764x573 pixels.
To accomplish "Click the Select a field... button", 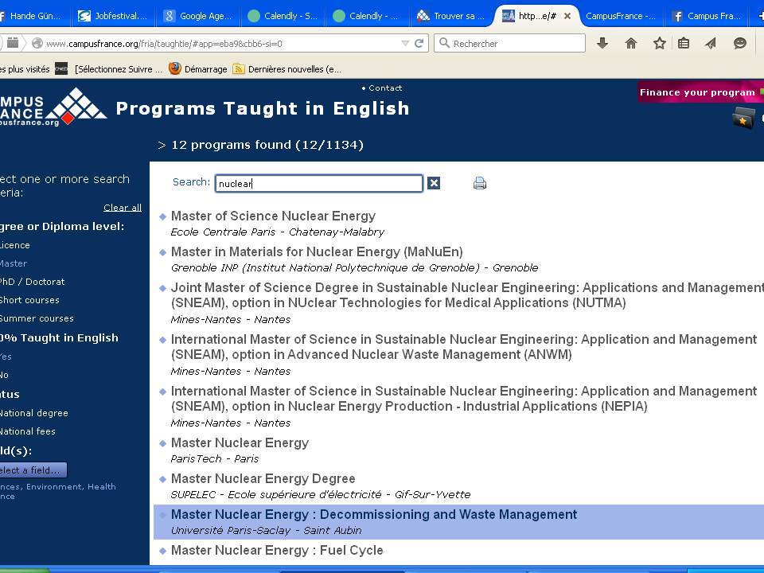I will tap(32, 470).
